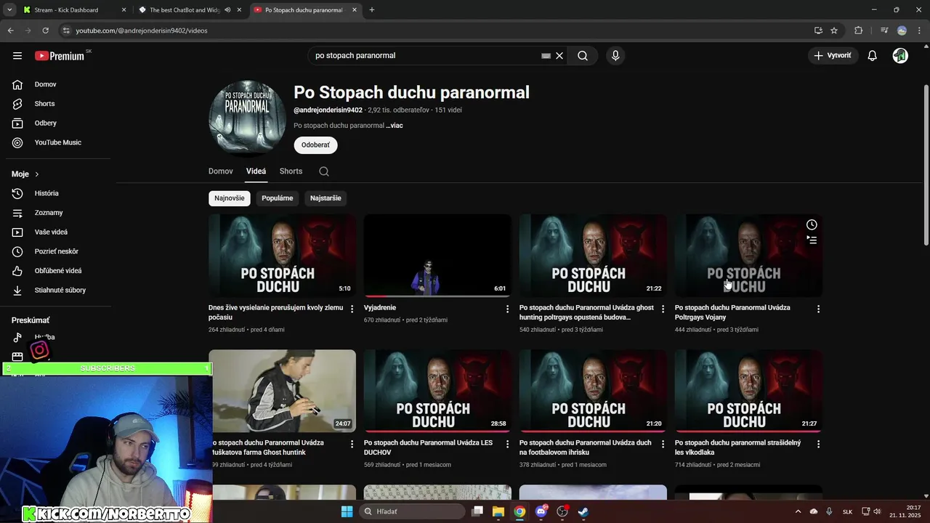
Task: Open Vaše videá in the sidebar
Action: click(58, 232)
